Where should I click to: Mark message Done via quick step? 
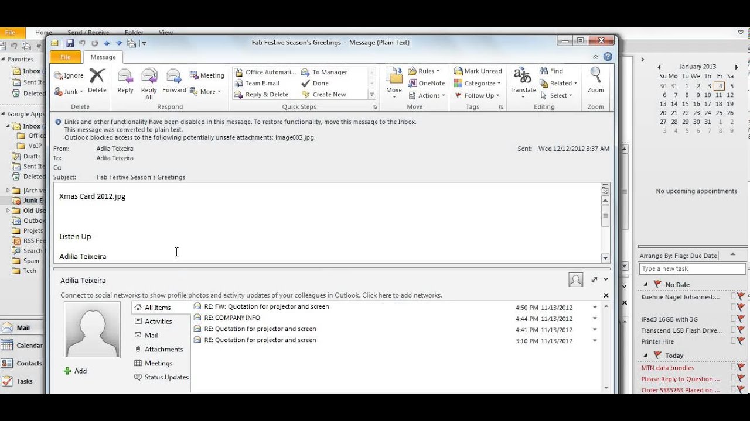pyautogui.click(x=315, y=83)
